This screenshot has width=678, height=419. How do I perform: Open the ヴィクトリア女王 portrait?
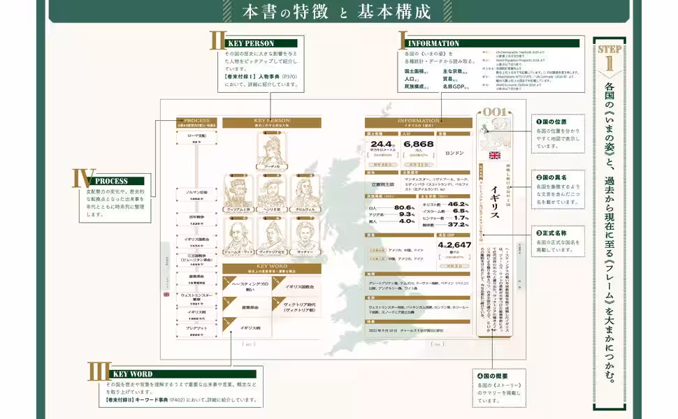tap(272, 235)
